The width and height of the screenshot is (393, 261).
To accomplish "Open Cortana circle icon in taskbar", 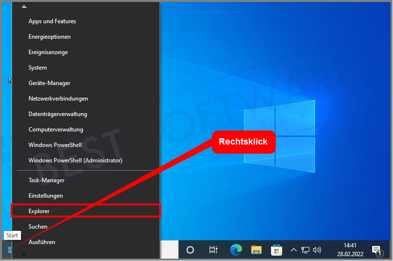I will click(x=190, y=250).
